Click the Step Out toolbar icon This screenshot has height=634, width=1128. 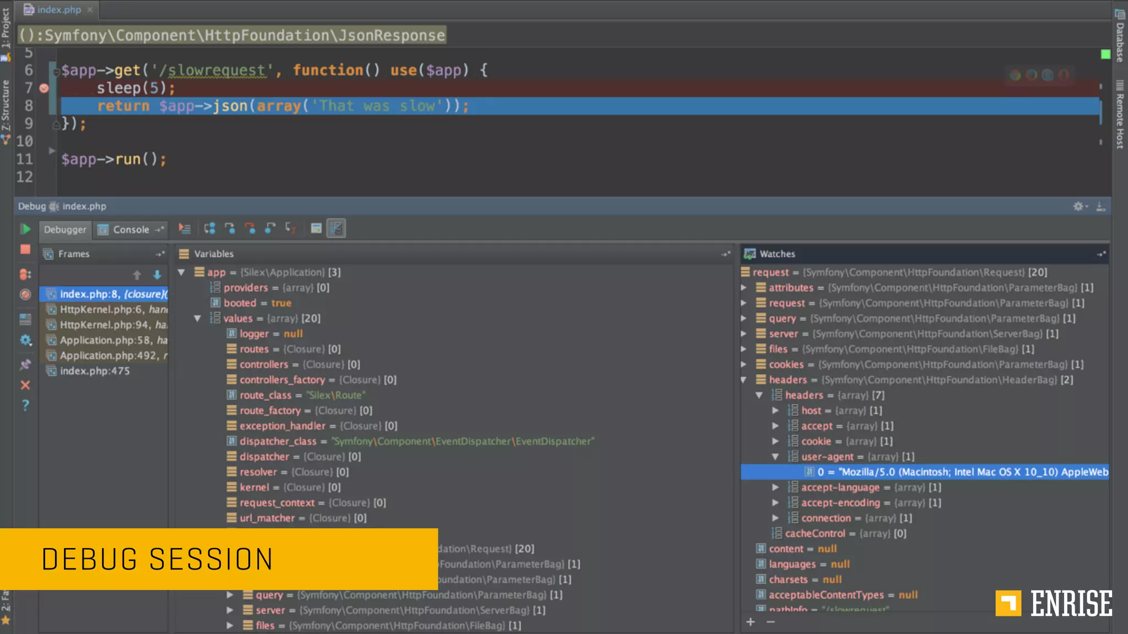point(270,228)
